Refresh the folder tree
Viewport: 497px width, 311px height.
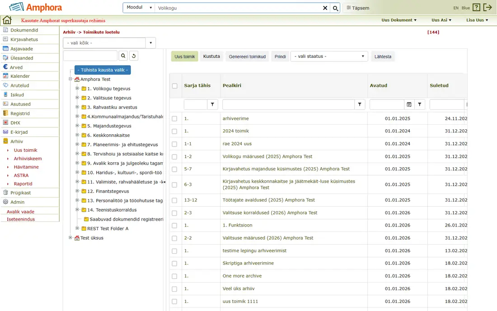point(134,56)
